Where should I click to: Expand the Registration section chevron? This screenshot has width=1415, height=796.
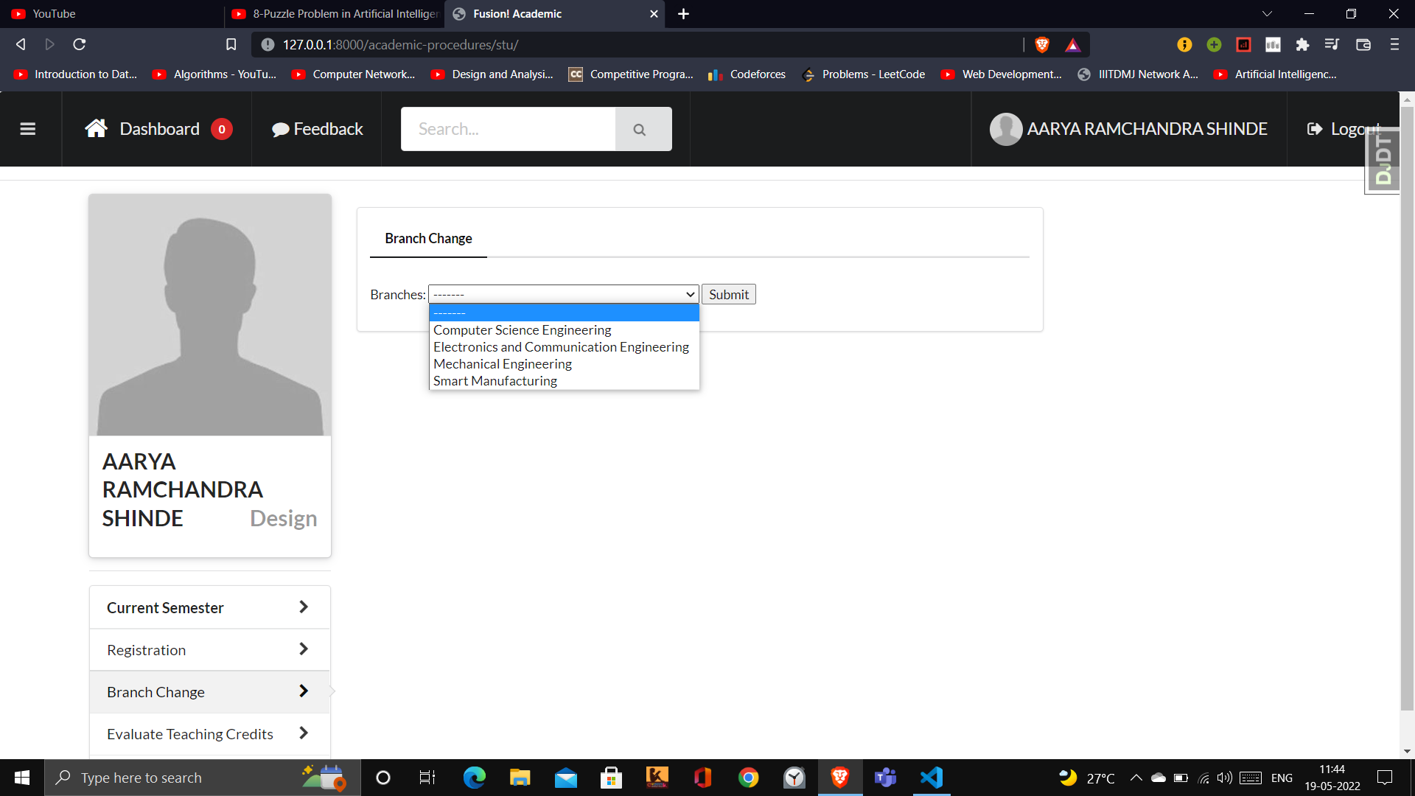(303, 649)
